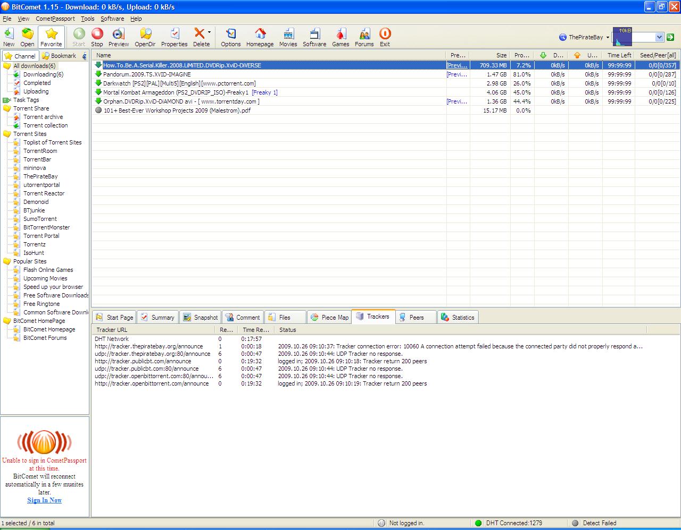This screenshot has width=681, height=530.
Task: Open BitComet Forums in sidebar
Action: coord(45,338)
